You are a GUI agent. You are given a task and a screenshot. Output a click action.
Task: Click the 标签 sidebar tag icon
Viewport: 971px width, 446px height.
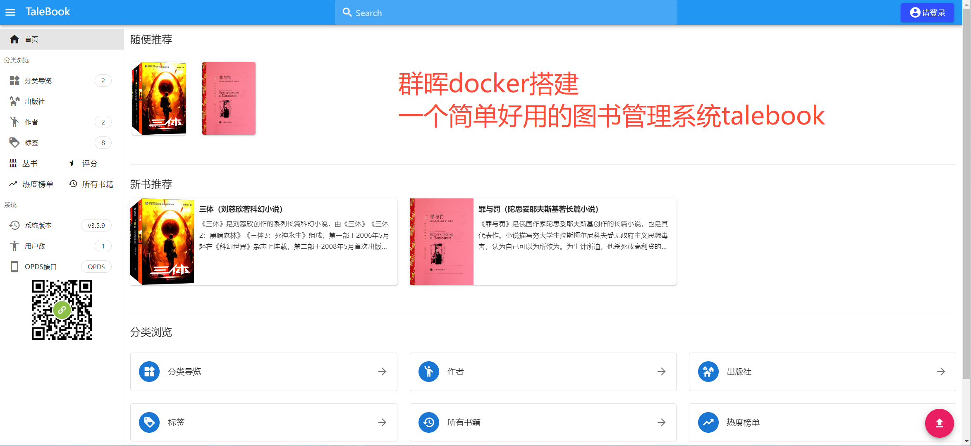[x=14, y=143]
